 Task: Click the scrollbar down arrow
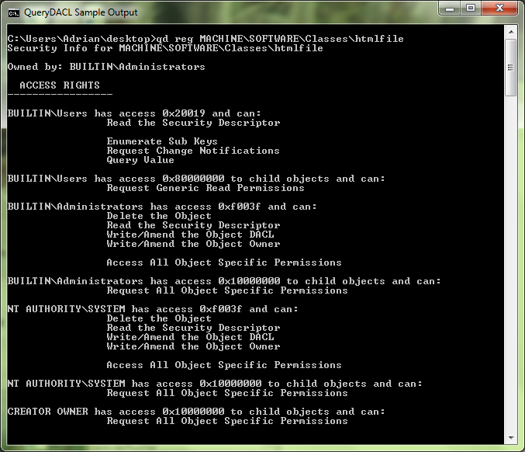[511, 437]
